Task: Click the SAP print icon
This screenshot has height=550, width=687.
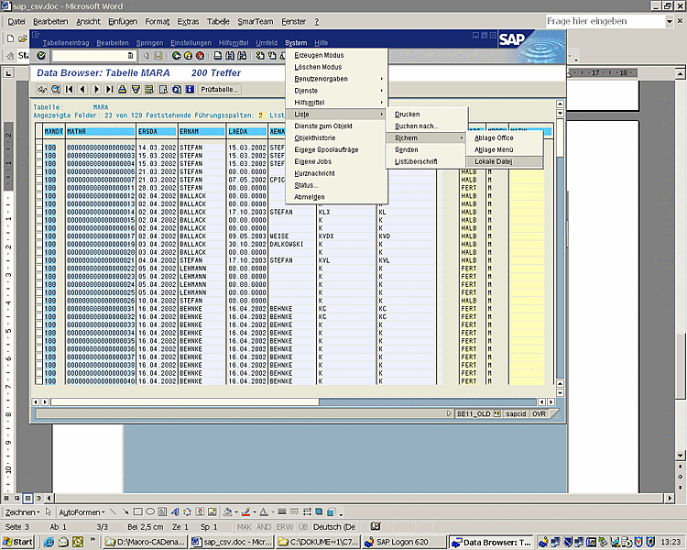Action: click(x=218, y=57)
